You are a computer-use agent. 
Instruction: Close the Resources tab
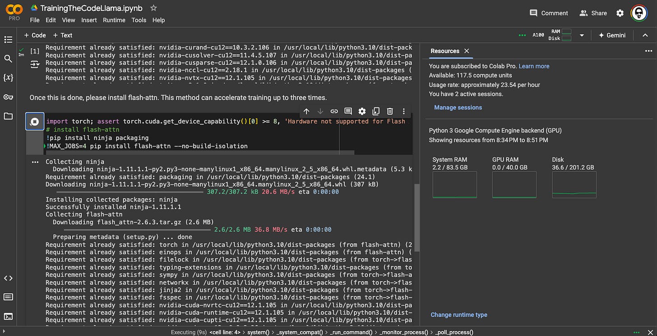point(467,51)
